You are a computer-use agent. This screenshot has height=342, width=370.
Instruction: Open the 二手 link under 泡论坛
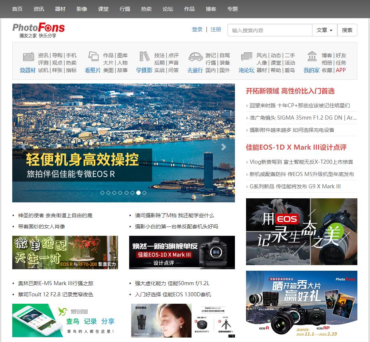[290, 55]
